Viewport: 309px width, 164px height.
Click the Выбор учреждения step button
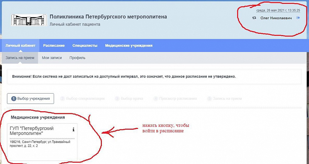(31, 99)
